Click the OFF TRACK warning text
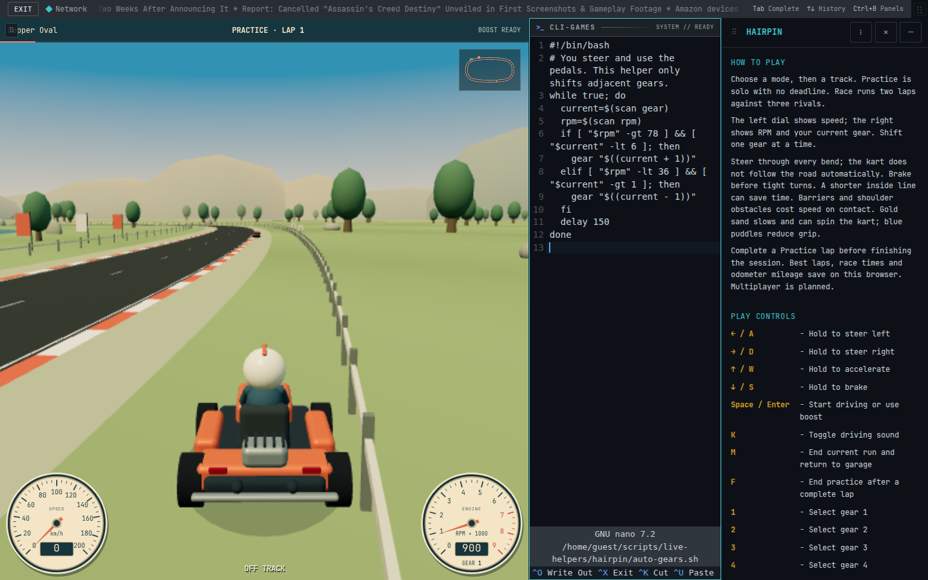This screenshot has width=928, height=580. [265, 568]
